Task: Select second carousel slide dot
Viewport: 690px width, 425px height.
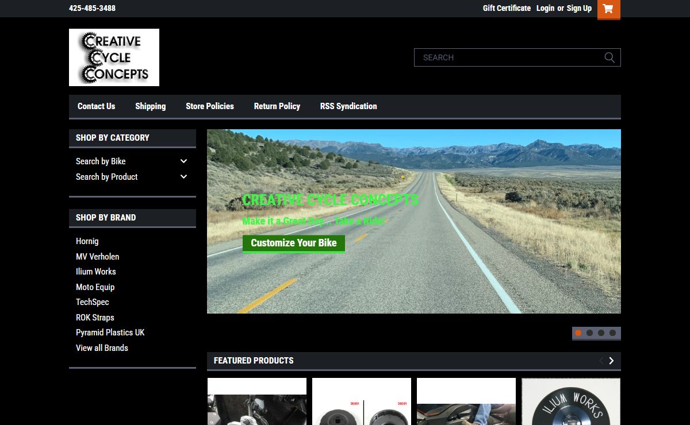Action: coord(590,333)
